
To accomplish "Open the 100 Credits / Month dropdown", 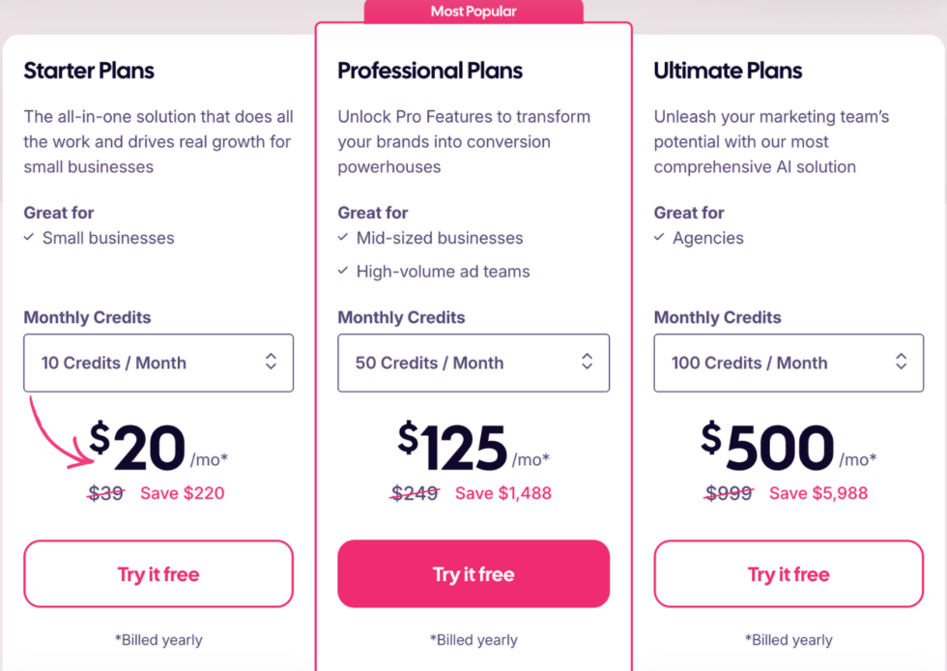I will [x=789, y=363].
